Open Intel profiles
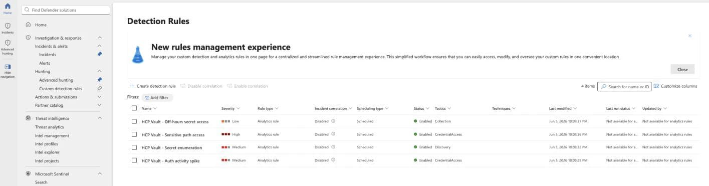The height and width of the screenshot is (186, 709). coord(47,144)
